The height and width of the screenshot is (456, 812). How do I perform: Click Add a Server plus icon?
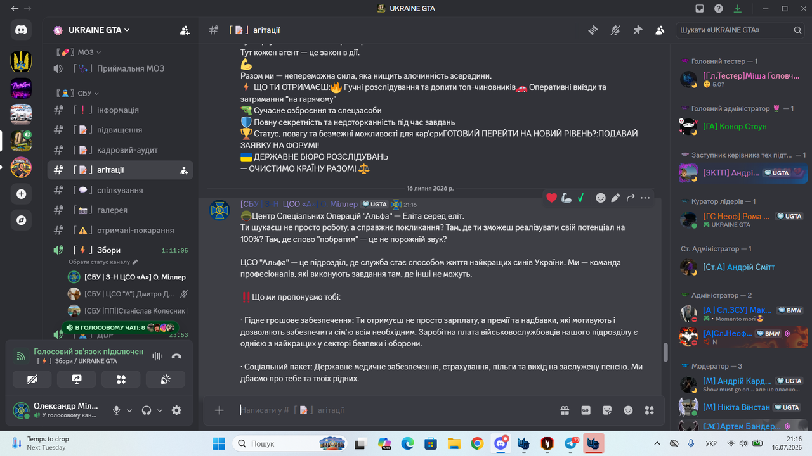tap(21, 194)
